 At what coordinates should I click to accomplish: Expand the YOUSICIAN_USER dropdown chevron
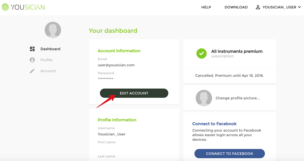pyautogui.click(x=299, y=7)
